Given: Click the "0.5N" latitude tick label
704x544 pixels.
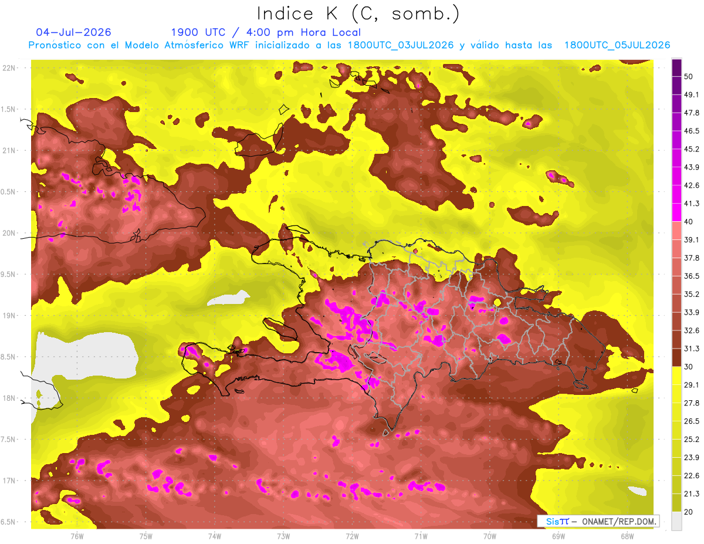Looking at the screenshot, I should pos(9,192).
